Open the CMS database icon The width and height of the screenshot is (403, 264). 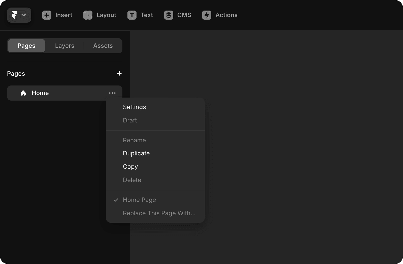pos(169,15)
